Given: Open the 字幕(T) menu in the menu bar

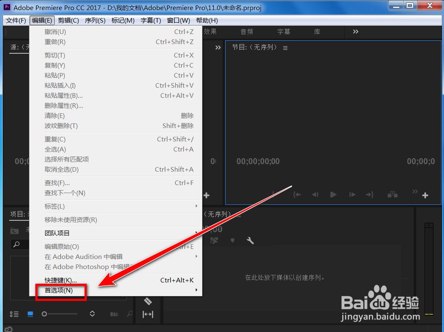Looking at the screenshot, I should click(x=151, y=21).
